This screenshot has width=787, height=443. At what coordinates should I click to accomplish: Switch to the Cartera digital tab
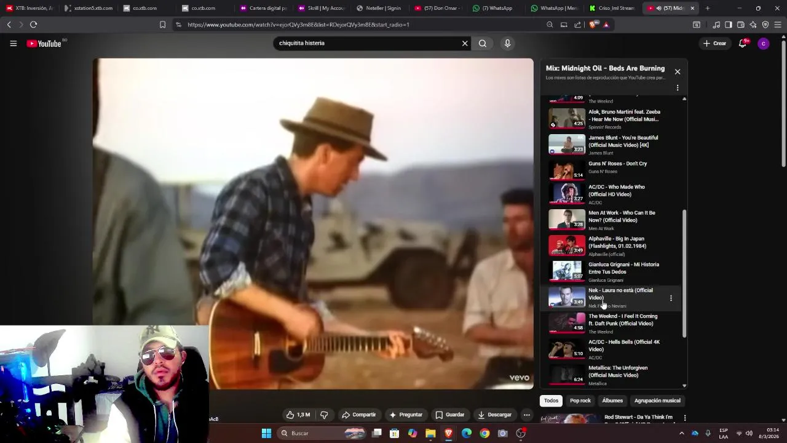(x=263, y=8)
